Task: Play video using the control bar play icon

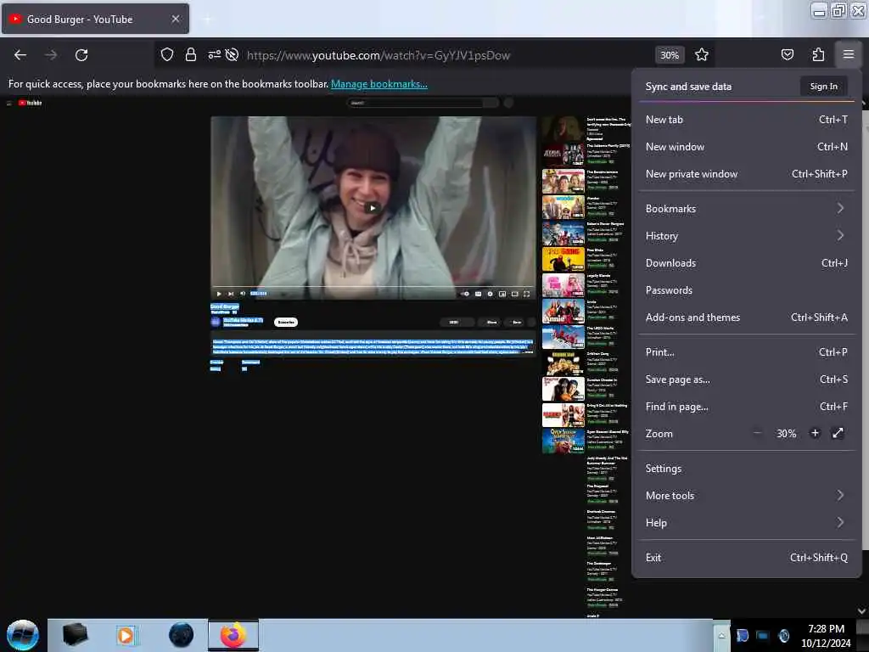Action: [x=219, y=294]
